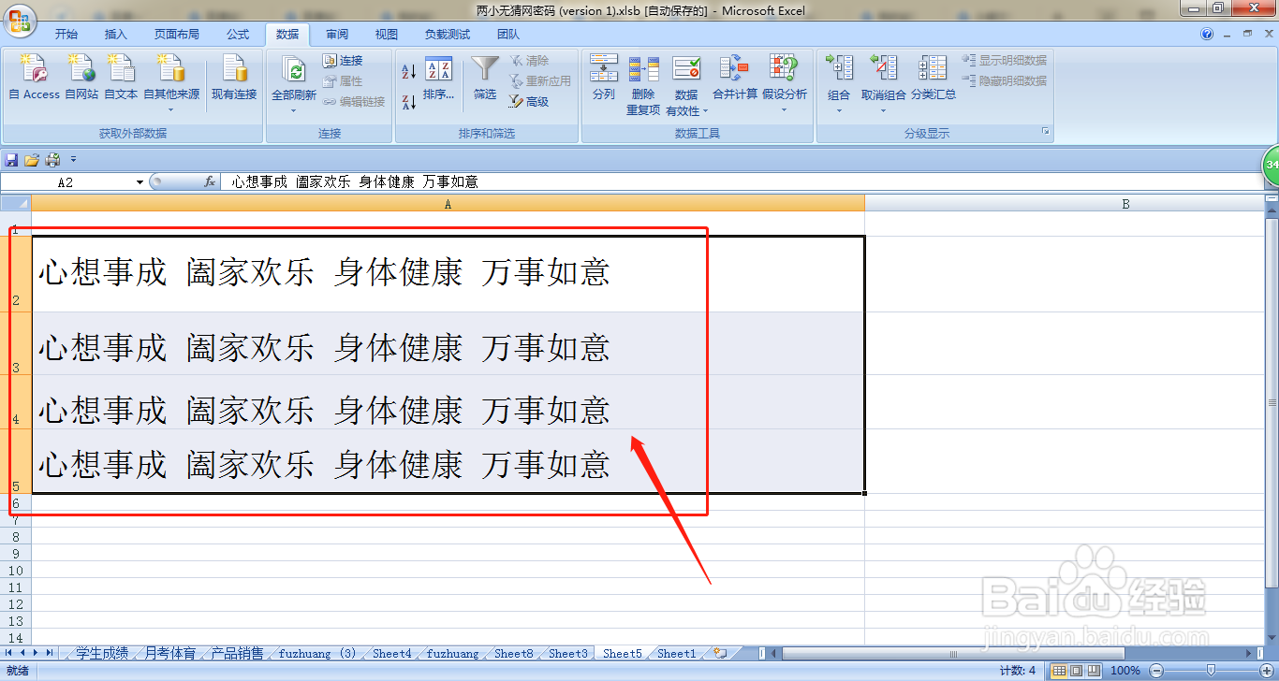Switch to Sheet1 sheet tab
1279x681 pixels.
676,654
